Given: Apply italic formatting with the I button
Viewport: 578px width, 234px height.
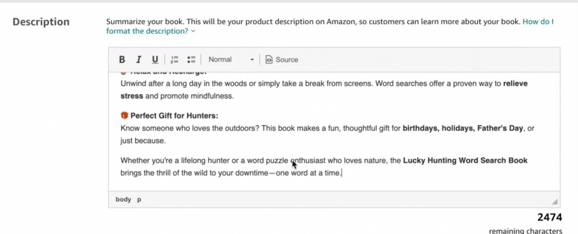Looking at the screenshot, I should click(138, 60).
